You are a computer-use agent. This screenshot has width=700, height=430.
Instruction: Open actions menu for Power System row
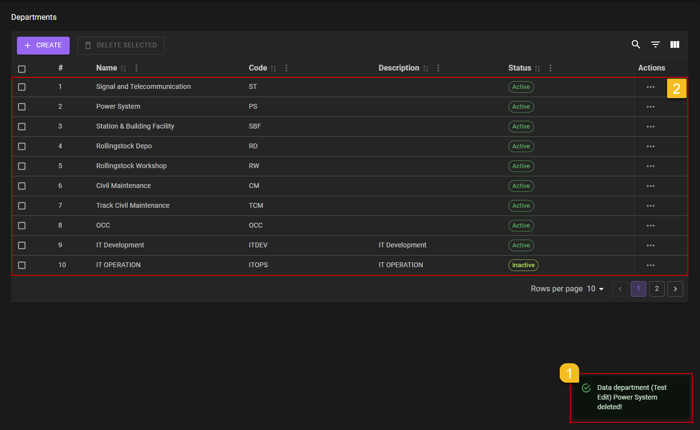click(x=650, y=107)
